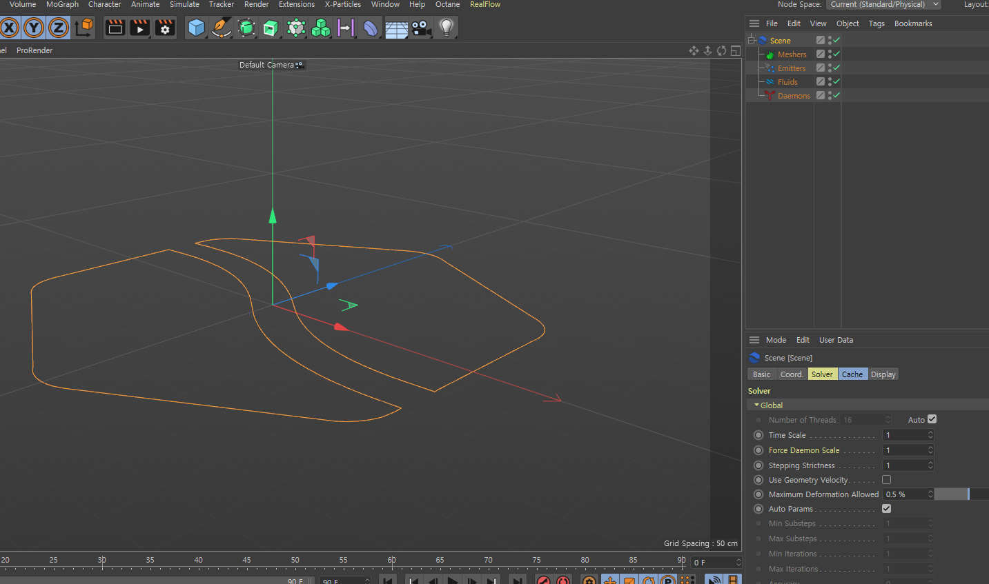Toggle Auto threads checkbox
The image size is (989, 584).
tap(932, 419)
